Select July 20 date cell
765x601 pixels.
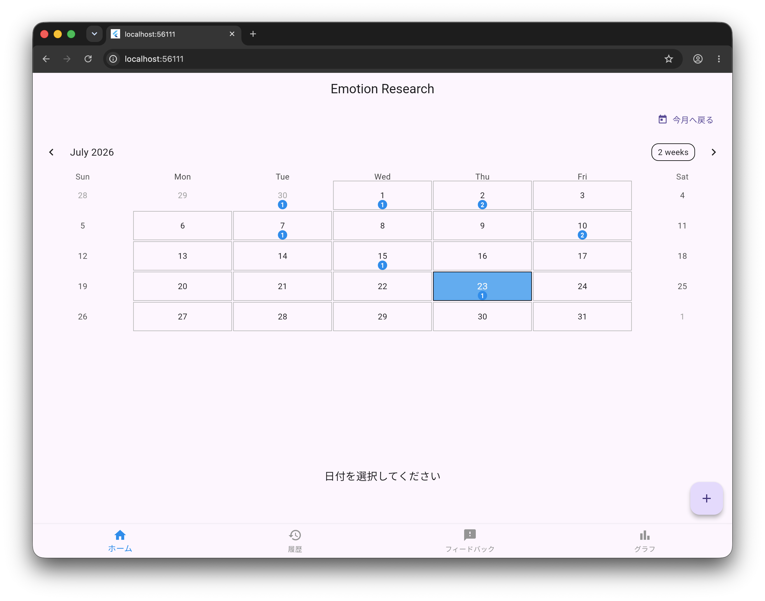[x=182, y=286]
